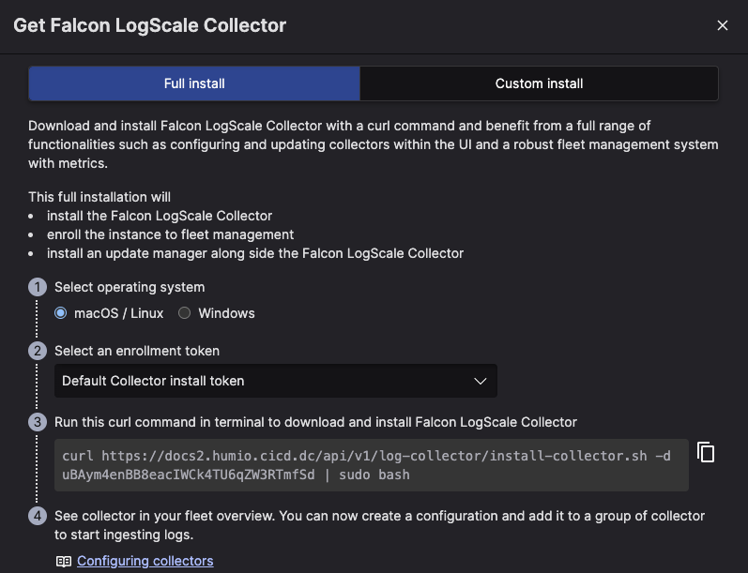Open the Configuring collectors link
Image resolution: width=748 pixels, height=573 pixels.
pos(145,561)
